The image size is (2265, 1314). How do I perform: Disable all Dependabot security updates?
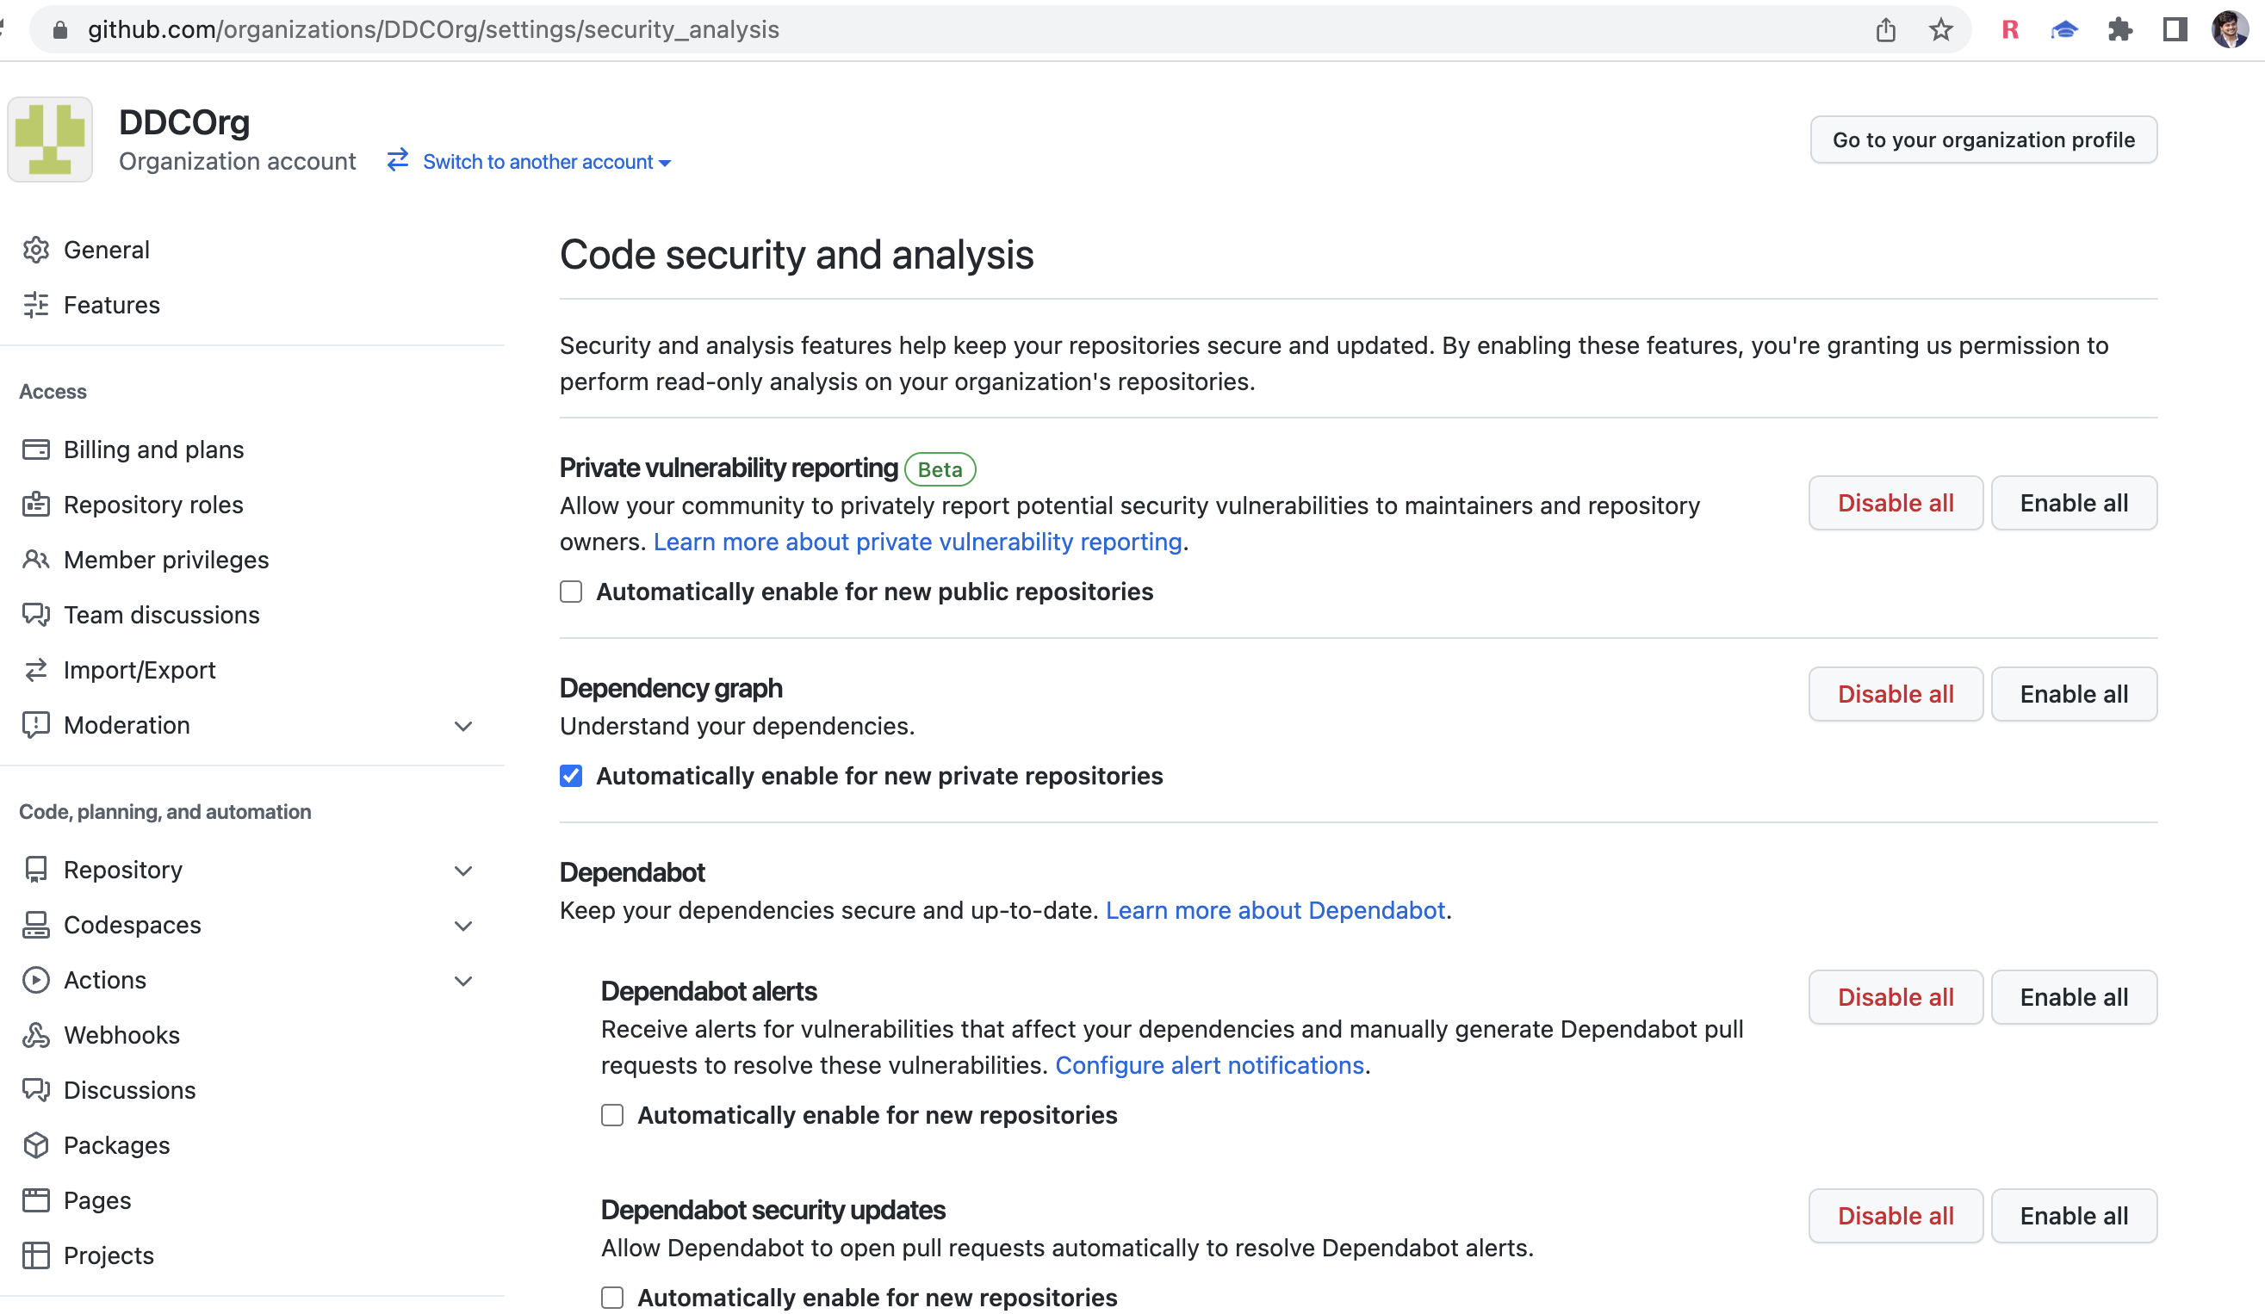click(x=1896, y=1216)
